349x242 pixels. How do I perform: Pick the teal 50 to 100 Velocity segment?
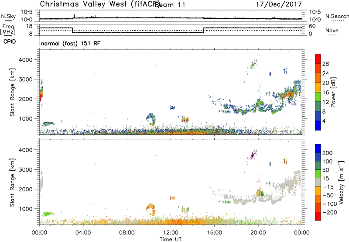(x=318, y=166)
